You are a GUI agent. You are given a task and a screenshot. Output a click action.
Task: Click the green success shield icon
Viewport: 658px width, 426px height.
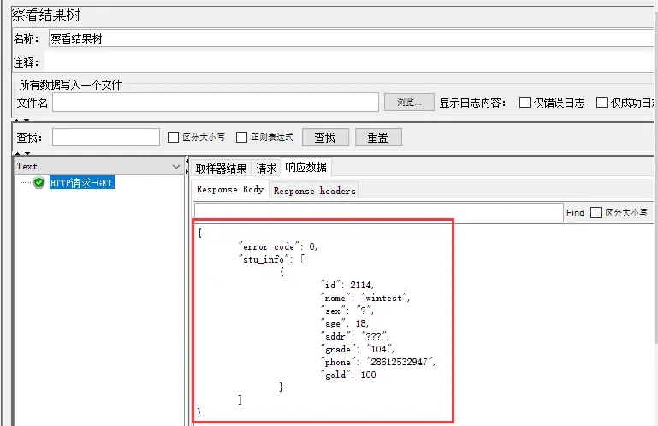point(39,183)
